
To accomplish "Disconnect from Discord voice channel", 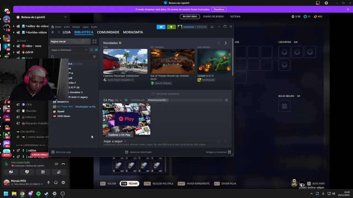I will [63, 164].
